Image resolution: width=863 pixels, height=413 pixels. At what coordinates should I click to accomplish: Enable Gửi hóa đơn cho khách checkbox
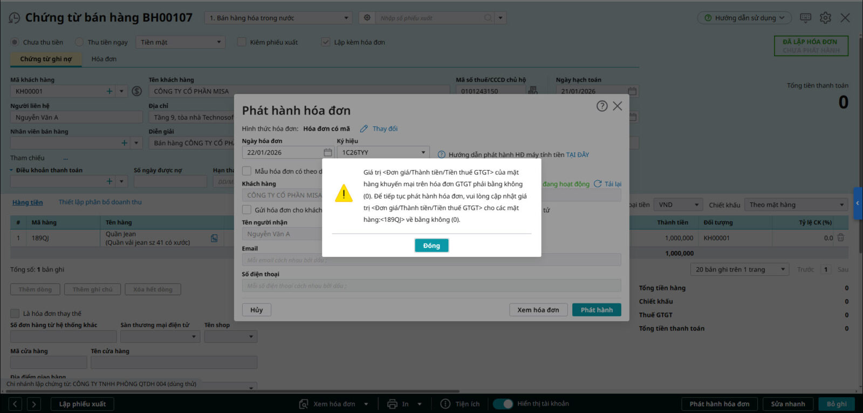tap(246, 209)
